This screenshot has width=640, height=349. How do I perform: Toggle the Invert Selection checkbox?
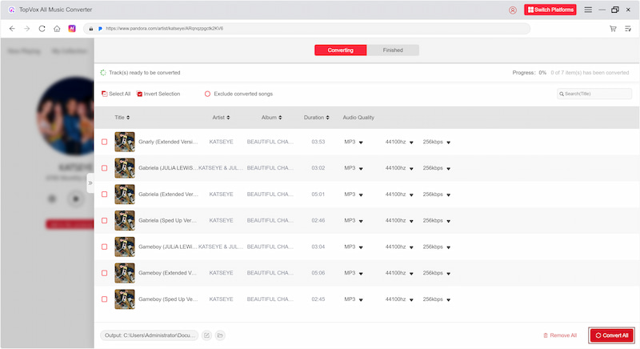(x=140, y=94)
